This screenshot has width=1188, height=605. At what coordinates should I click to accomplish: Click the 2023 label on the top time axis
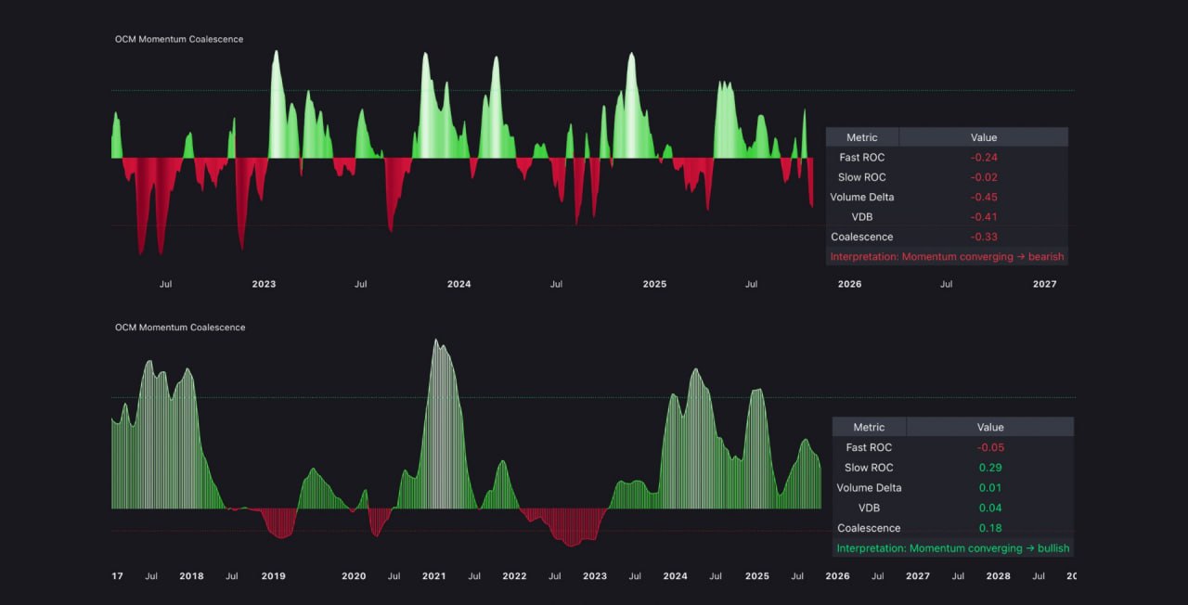264,284
